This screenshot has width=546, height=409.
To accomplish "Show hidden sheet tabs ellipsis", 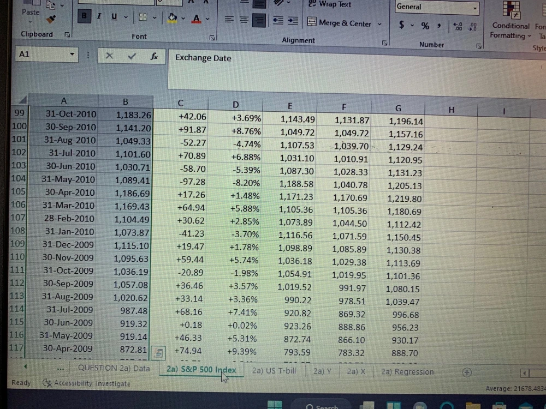I will click(60, 368).
